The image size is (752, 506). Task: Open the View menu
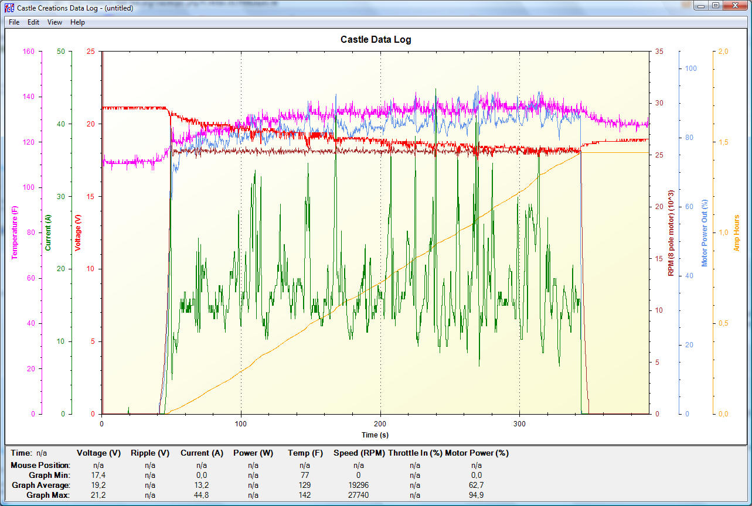click(55, 22)
